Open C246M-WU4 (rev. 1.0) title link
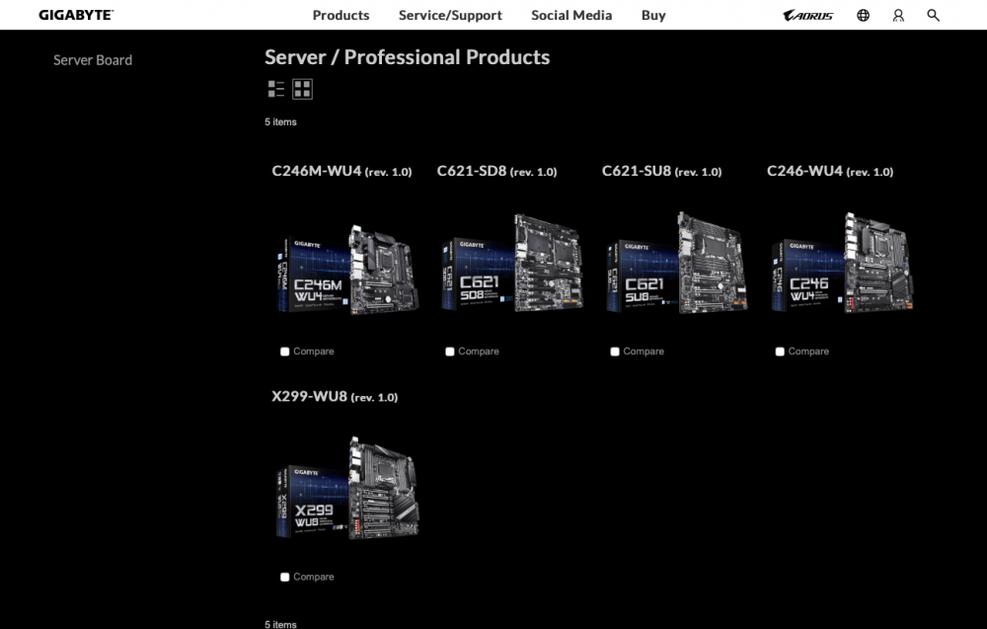Image resolution: width=987 pixels, height=629 pixels. click(342, 171)
